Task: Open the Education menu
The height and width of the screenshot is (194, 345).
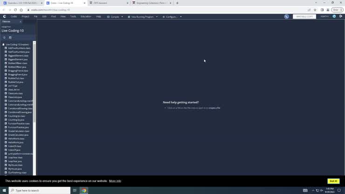Action: (86, 16)
